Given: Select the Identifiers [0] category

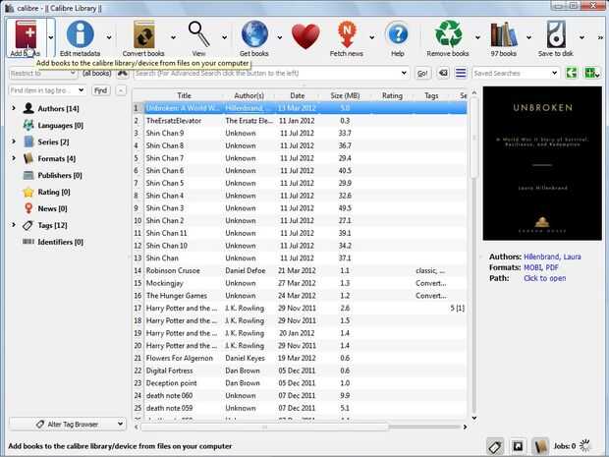Looking at the screenshot, I should pyautogui.click(x=60, y=242).
